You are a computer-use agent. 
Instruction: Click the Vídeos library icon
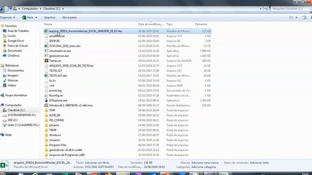coord(4,86)
